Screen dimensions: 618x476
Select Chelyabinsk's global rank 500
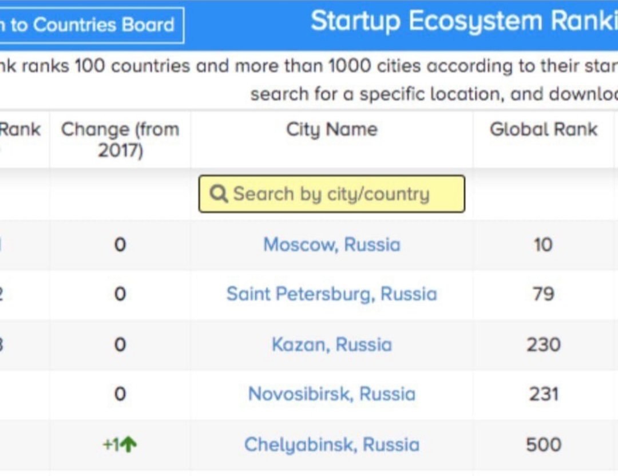point(544,445)
